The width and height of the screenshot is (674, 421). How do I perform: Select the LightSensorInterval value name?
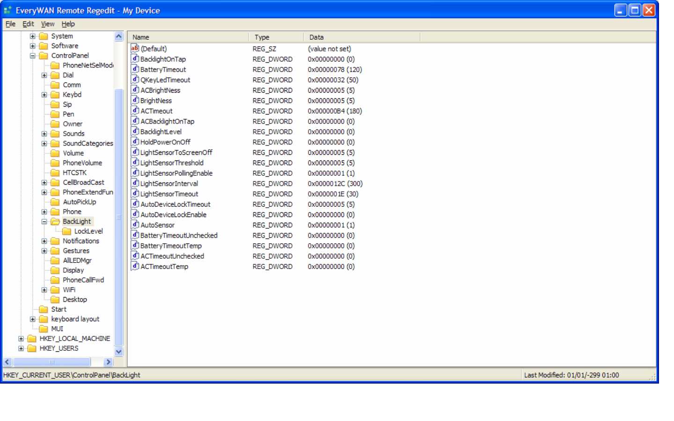pyautogui.click(x=169, y=183)
